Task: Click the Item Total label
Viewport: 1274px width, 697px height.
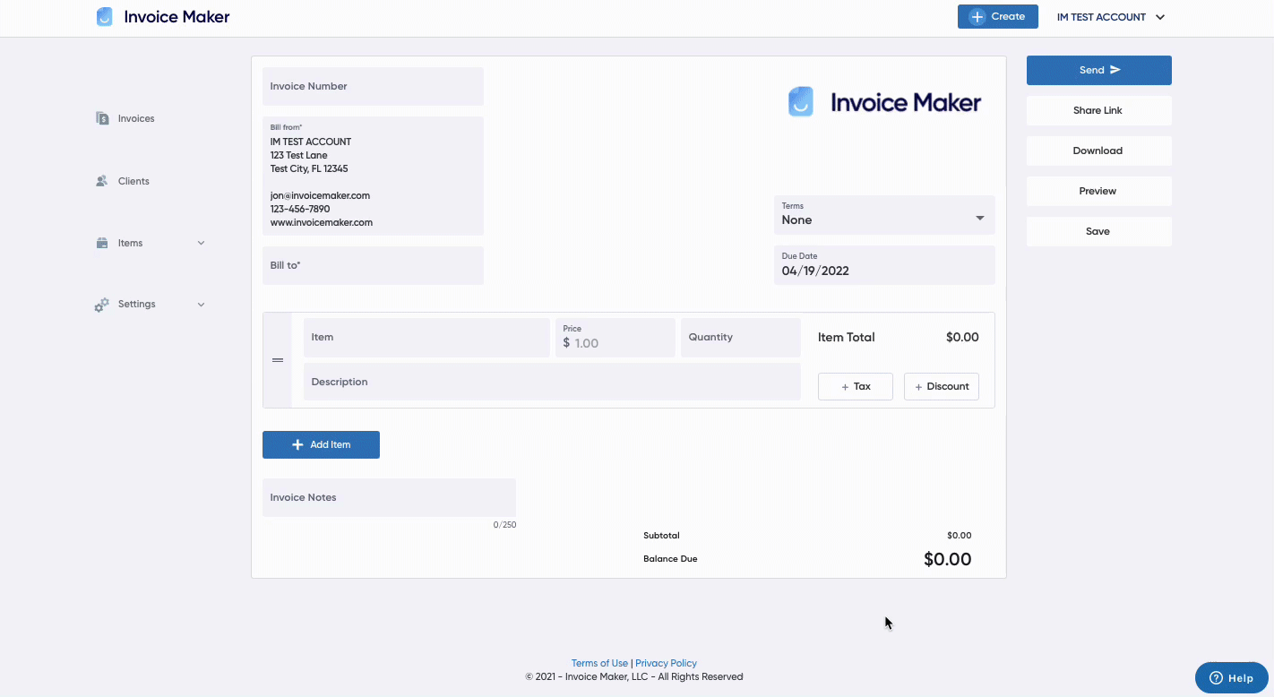Action: pyautogui.click(x=847, y=338)
